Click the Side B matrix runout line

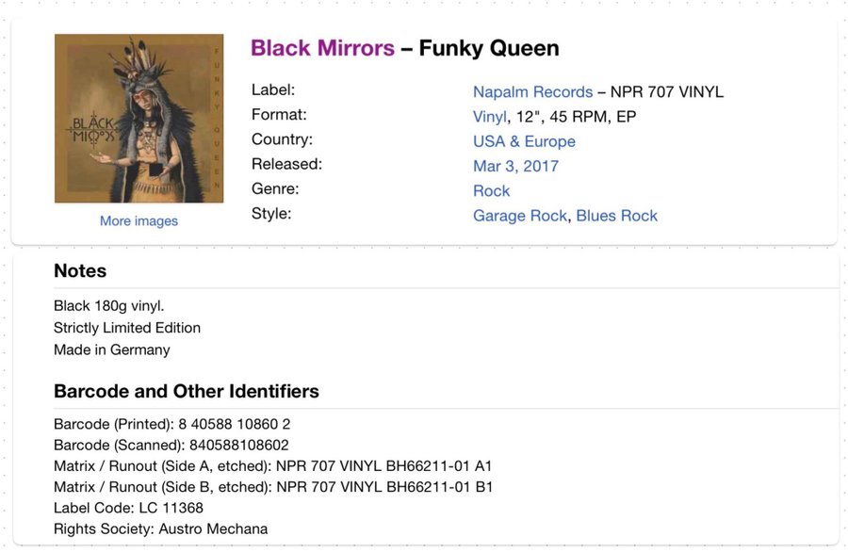pyautogui.click(x=273, y=487)
